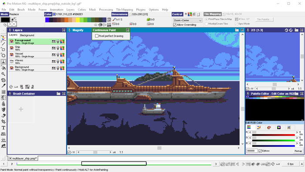Click the animation timeline frame marker
This screenshot has height=172, width=305.
tap(114, 163)
